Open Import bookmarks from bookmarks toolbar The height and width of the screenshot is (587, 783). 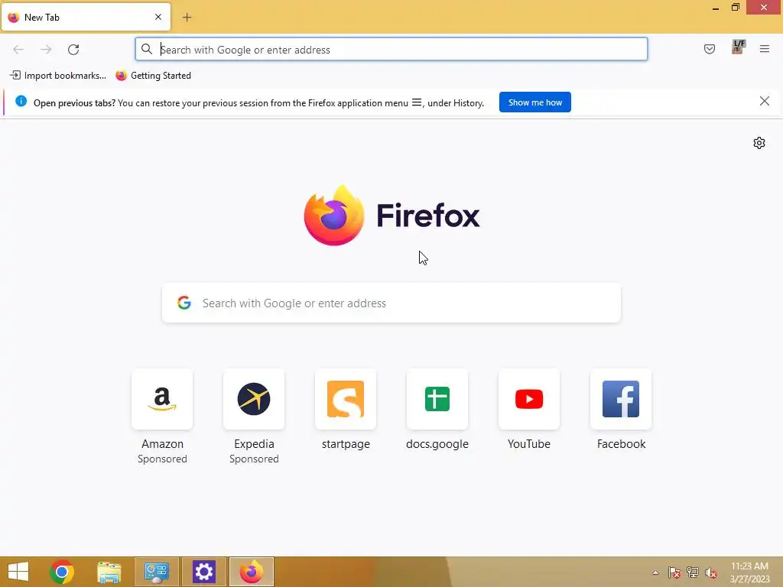tap(58, 76)
